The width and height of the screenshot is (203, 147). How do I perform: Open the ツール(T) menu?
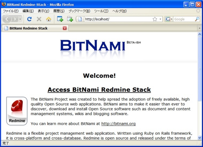(101, 11)
